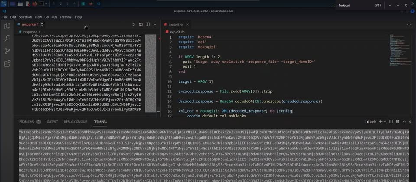
Task: Click the 'target = ARGV[1]' line
Action: (196, 81)
